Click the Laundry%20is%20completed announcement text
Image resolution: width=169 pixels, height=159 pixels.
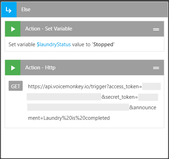[77, 118]
